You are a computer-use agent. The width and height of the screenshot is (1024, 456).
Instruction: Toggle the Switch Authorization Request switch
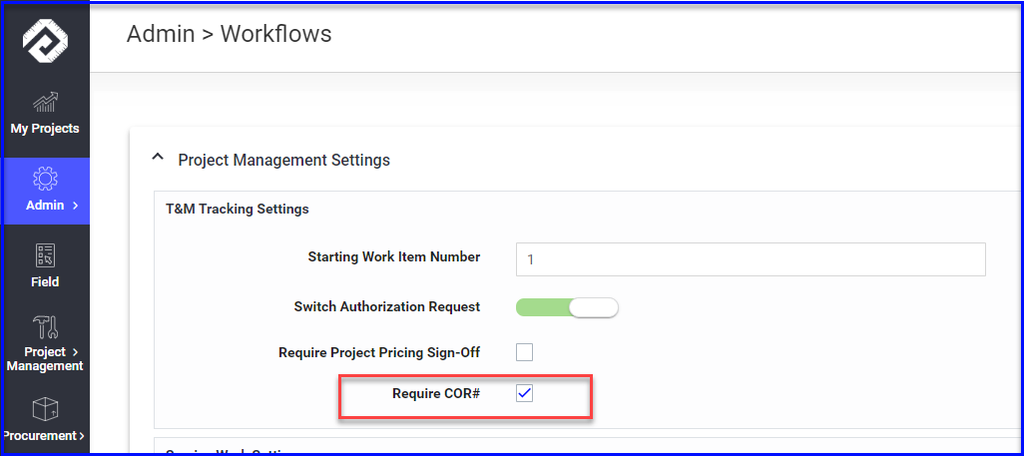pyautogui.click(x=567, y=307)
